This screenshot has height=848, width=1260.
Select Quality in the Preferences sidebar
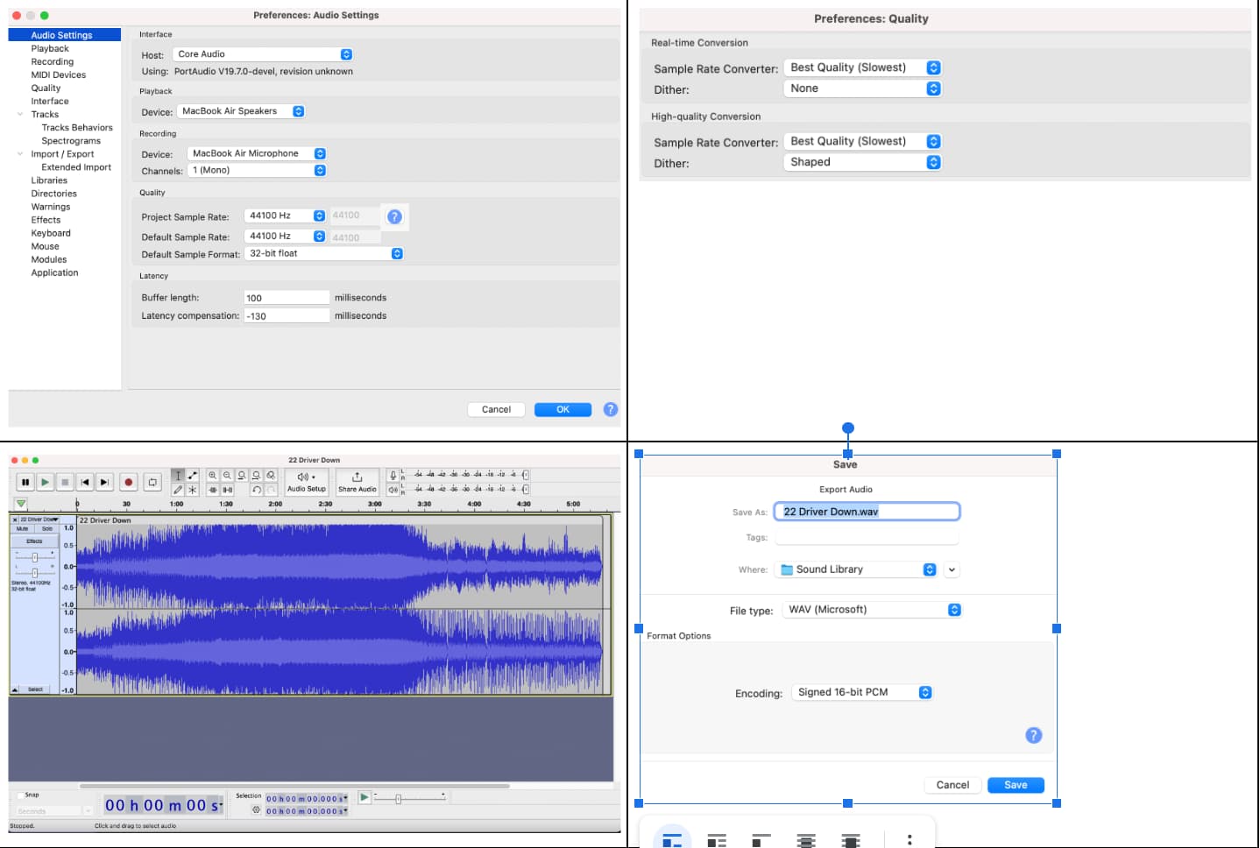[45, 88]
